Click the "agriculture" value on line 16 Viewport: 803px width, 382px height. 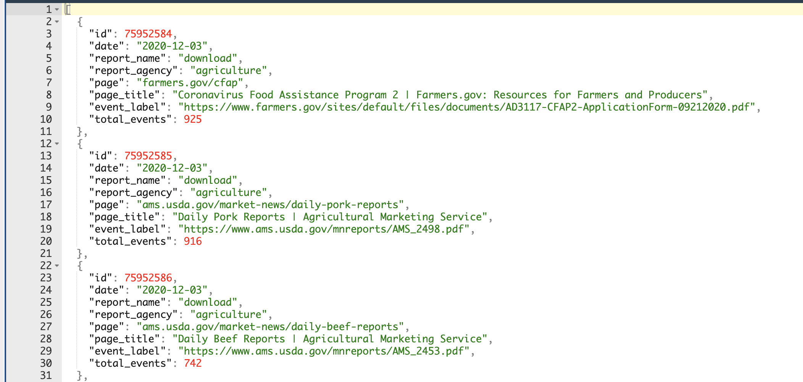(x=229, y=193)
